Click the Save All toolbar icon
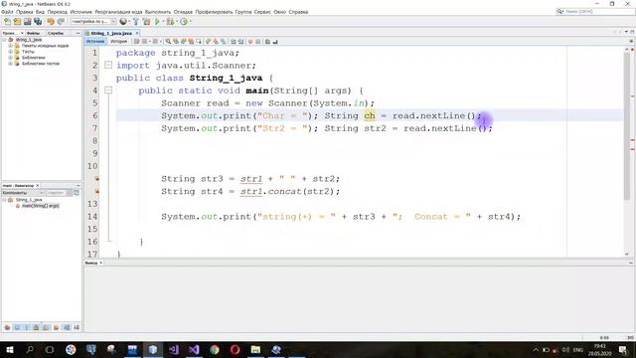Viewport: 636px width, 358px height. pyautogui.click(x=38, y=22)
